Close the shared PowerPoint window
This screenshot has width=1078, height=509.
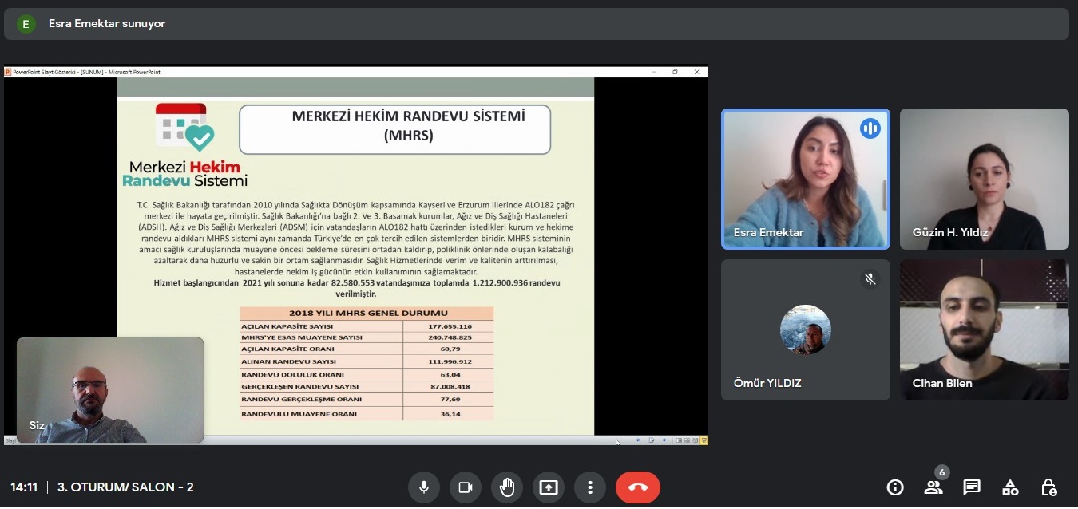click(x=696, y=72)
